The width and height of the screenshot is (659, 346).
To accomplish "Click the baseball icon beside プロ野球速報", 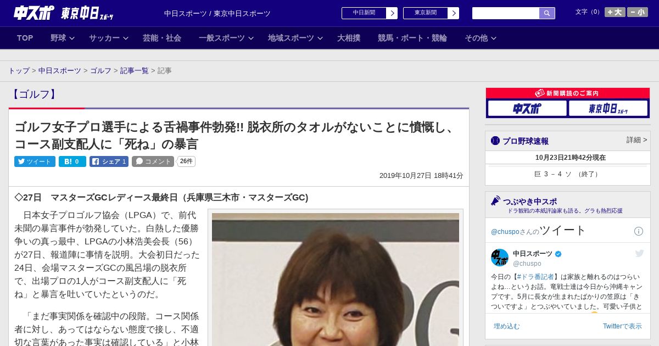I will click(x=495, y=141).
